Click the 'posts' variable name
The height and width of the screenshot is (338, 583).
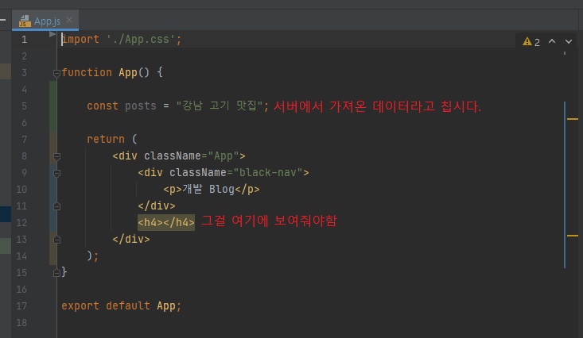141,106
